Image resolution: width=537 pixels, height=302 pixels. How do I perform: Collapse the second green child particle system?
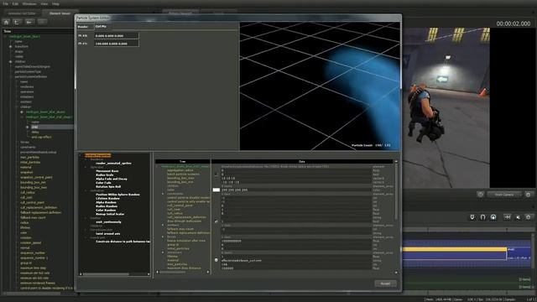coord(22,117)
